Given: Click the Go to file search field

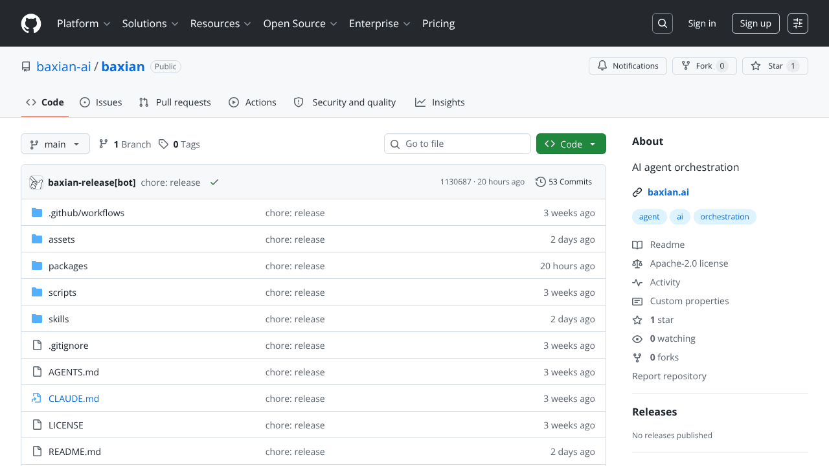Looking at the screenshot, I should 457,144.
